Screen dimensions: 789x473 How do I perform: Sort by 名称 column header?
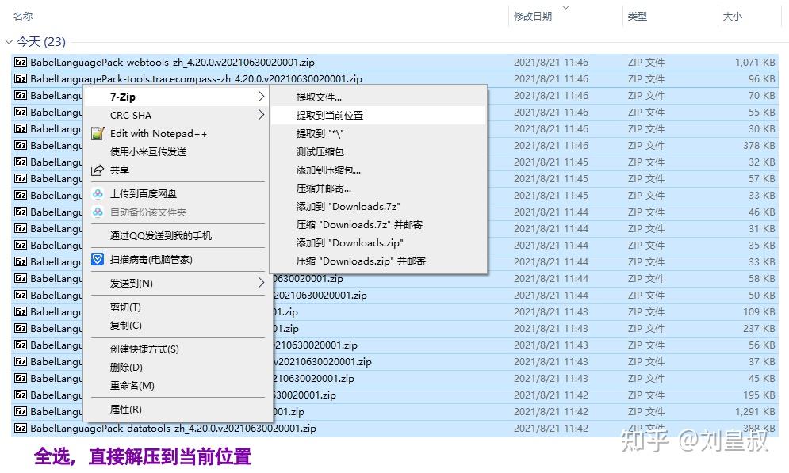tap(23, 16)
